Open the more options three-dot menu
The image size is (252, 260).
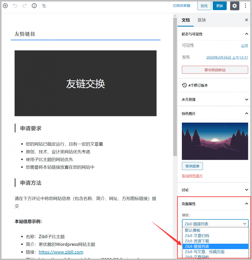(x=245, y=6)
